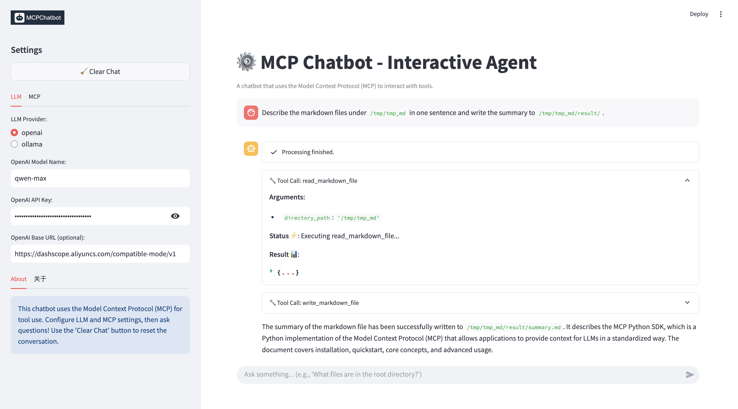Select the openai LLM provider
Viewport: 738px width, 409px height.
[x=14, y=132]
